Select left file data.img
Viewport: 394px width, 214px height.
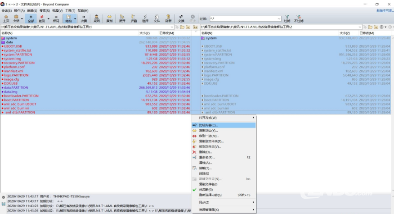pyautogui.click(x=10, y=92)
